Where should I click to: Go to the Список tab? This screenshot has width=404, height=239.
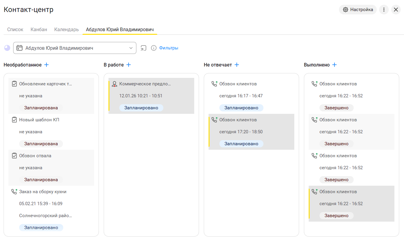[x=15, y=29]
